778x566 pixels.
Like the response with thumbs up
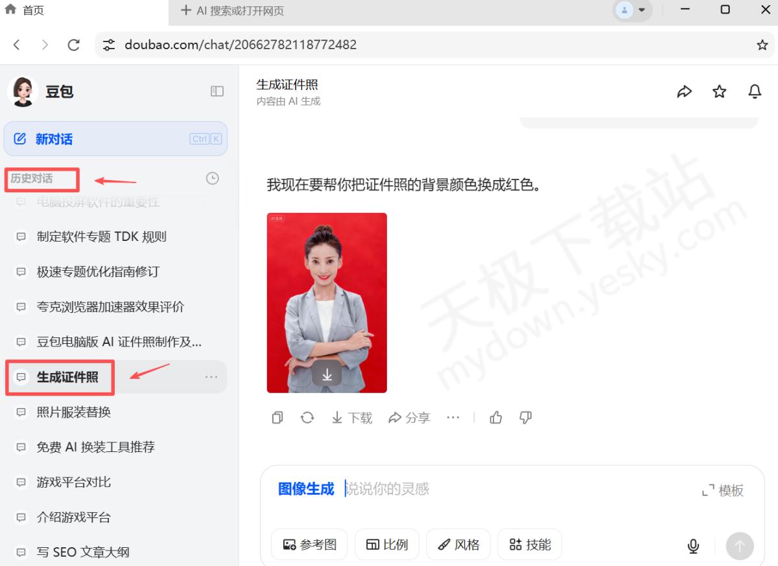(496, 418)
